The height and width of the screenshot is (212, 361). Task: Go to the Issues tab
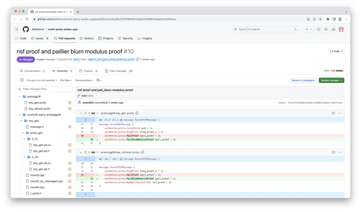click(40, 38)
